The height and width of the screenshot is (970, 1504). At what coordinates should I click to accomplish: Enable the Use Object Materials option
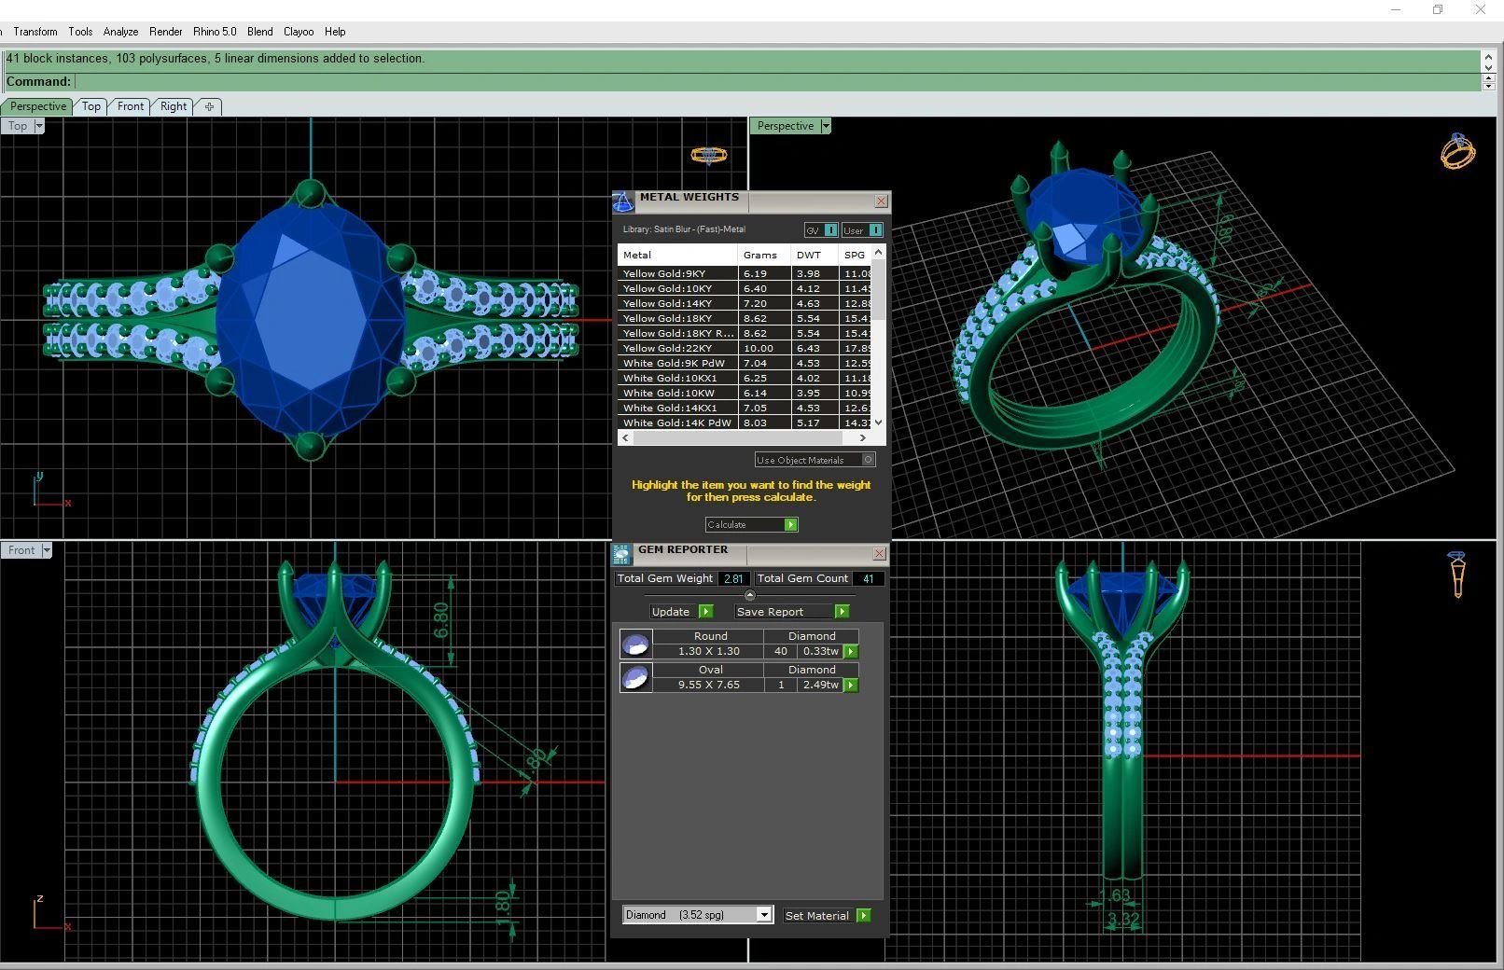pyautogui.click(x=868, y=460)
